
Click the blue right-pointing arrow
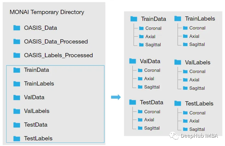pyautogui.click(x=115, y=97)
